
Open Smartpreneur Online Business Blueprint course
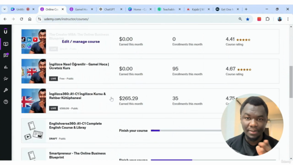[x=77, y=155]
